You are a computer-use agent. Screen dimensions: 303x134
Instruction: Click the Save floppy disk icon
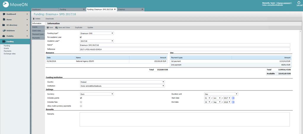point(48,27)
